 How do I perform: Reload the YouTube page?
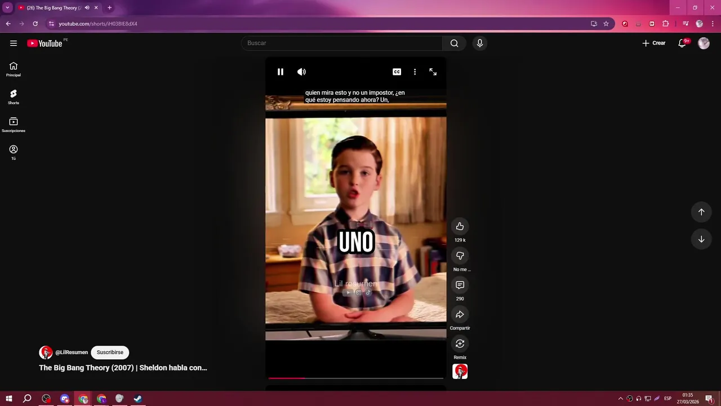pyautogui.click(x=35, y=24)
